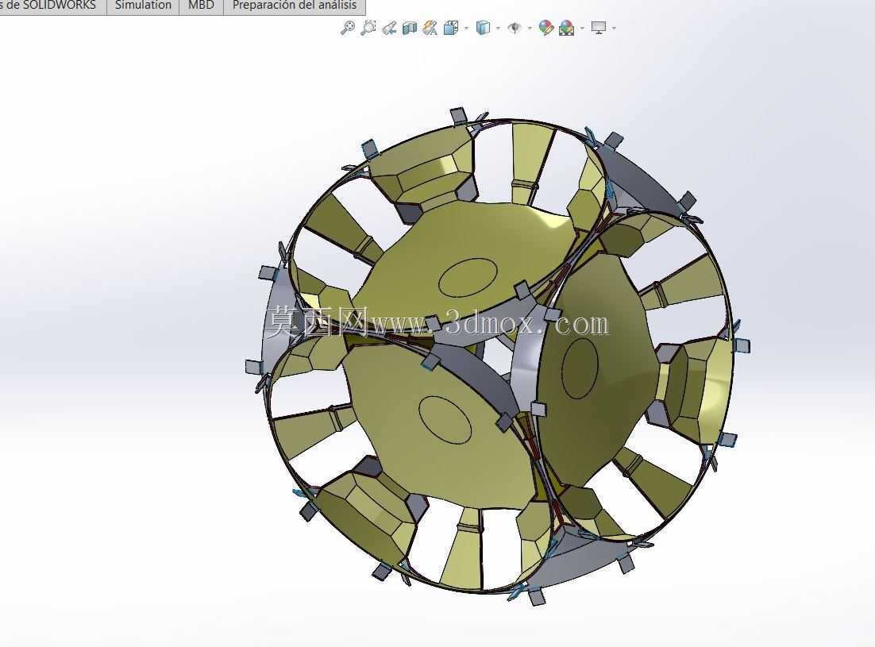Click the Display Style cube icon
The height and width of the screenshot is (647, 875).
pos(483,28)
